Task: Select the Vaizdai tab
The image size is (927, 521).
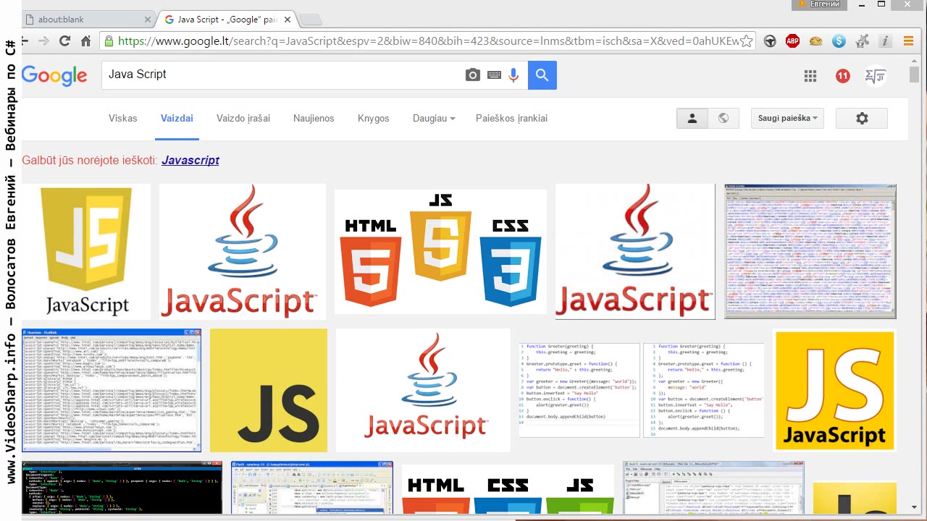Action: pos(177,118)
